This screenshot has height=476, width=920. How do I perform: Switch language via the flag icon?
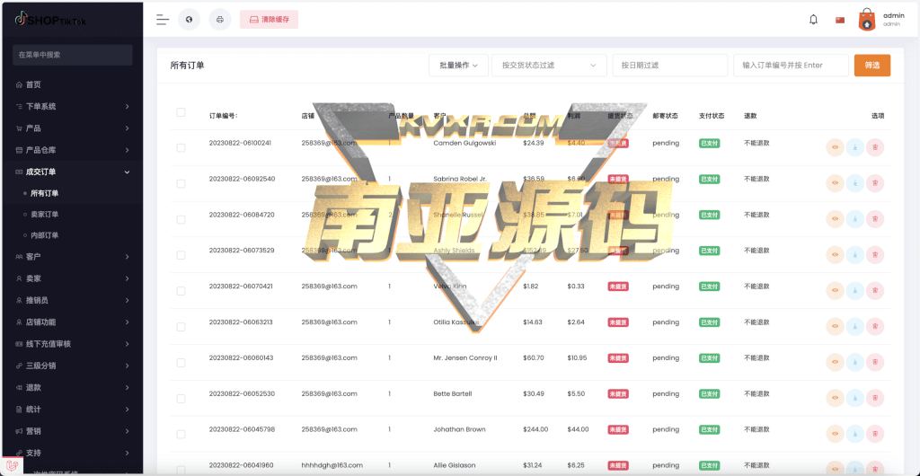[x=840, y=20]
